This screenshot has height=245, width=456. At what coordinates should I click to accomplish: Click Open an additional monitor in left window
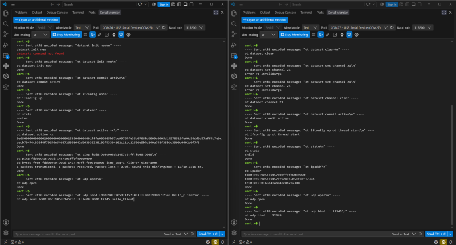pyautogui.click(x=36, y=20)
